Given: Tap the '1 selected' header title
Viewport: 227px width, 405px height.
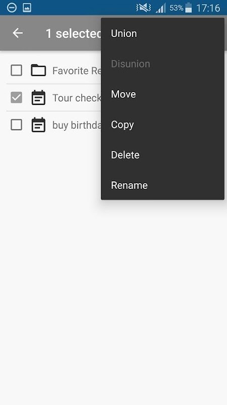Looking at the screenshot, I should [x=74, y=33].
